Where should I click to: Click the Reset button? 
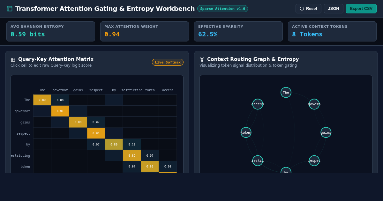[308, 9]
